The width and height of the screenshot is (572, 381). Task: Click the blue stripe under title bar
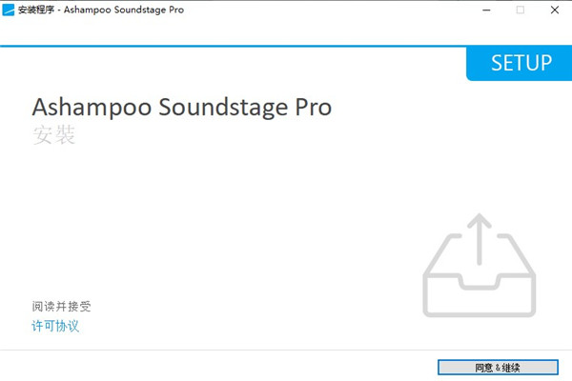click(x=238, y=44)
